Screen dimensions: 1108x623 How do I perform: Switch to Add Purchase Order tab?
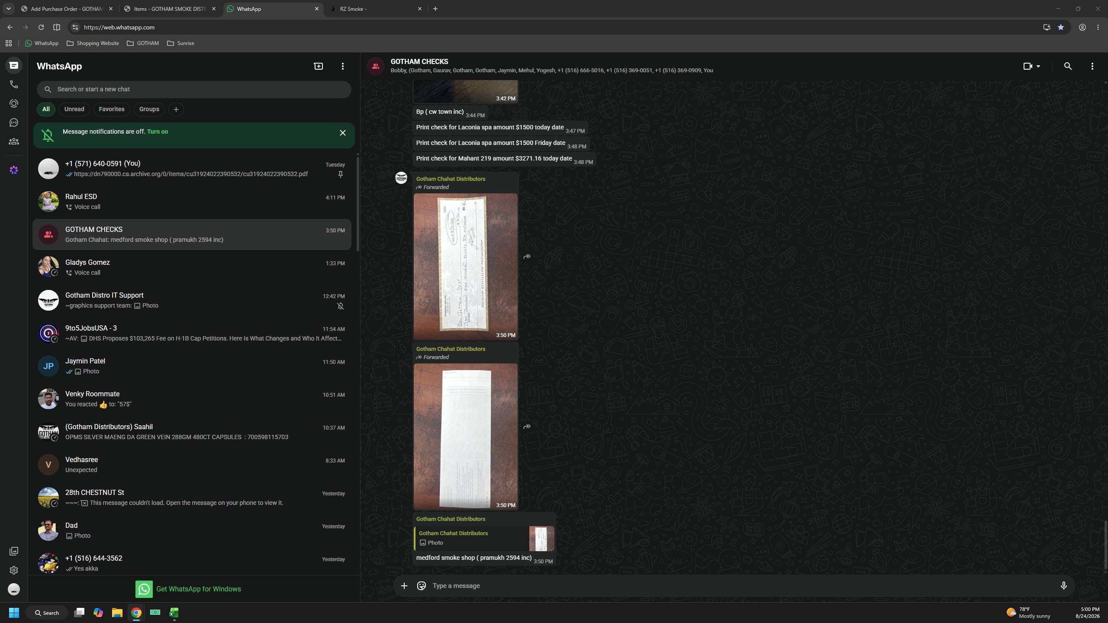coord(67,9)
